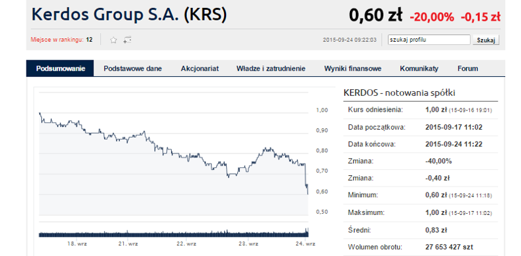Click the KERDOS - notowania spółki header
Viewport: 521px width, 256px height.
399,93
